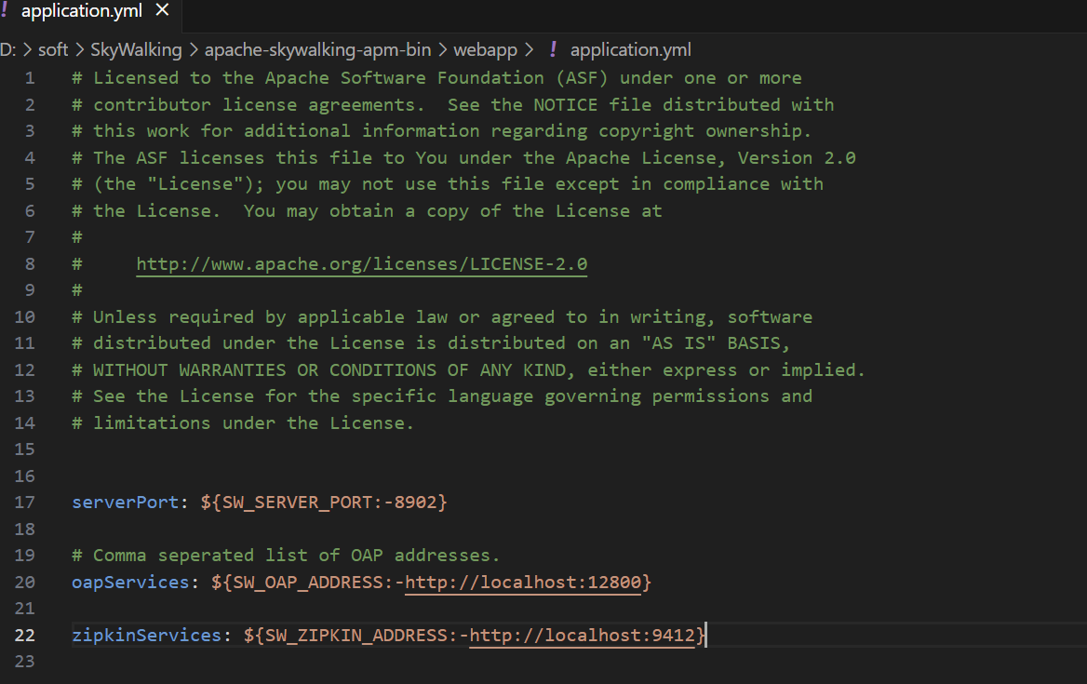
Task: Click line number 22 in the gutter
Action: tap(24, 635)
